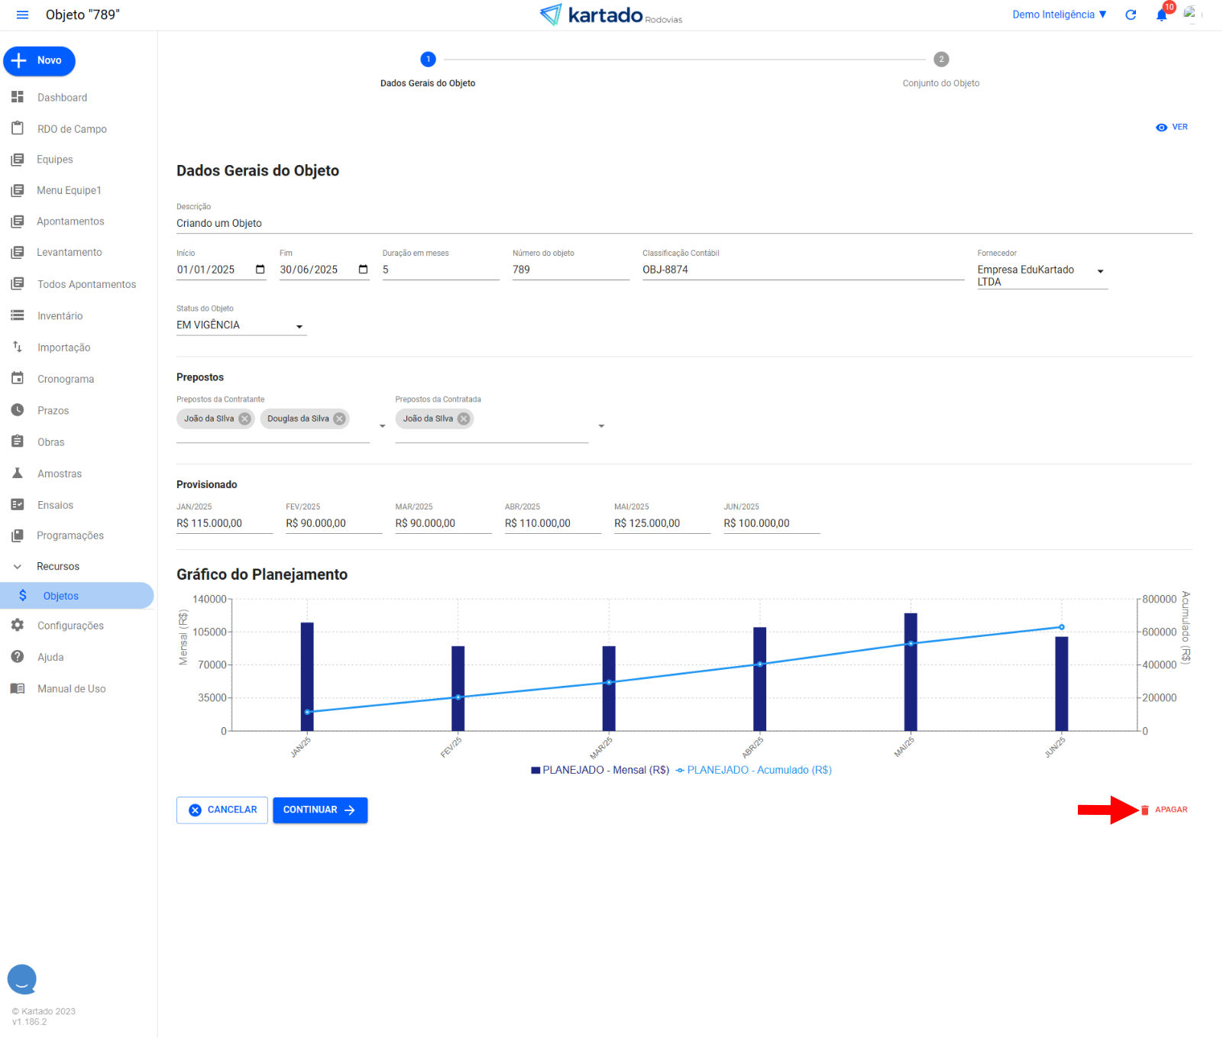Open the Fornecedor dropdown
Screen dimensions: 1223x1038
coord(1100,272)
